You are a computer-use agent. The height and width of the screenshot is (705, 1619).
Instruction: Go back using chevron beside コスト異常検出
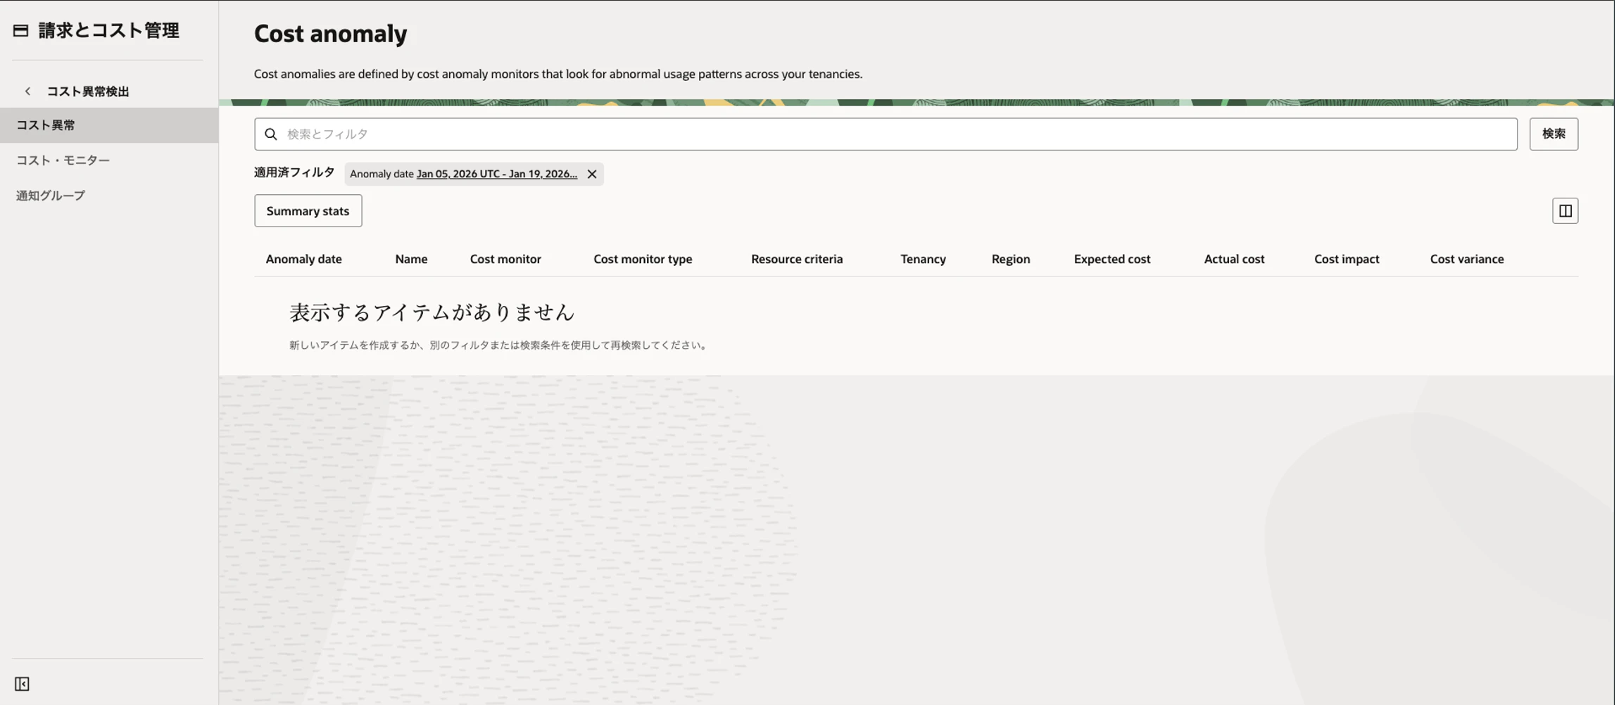[x=27, y=91]
